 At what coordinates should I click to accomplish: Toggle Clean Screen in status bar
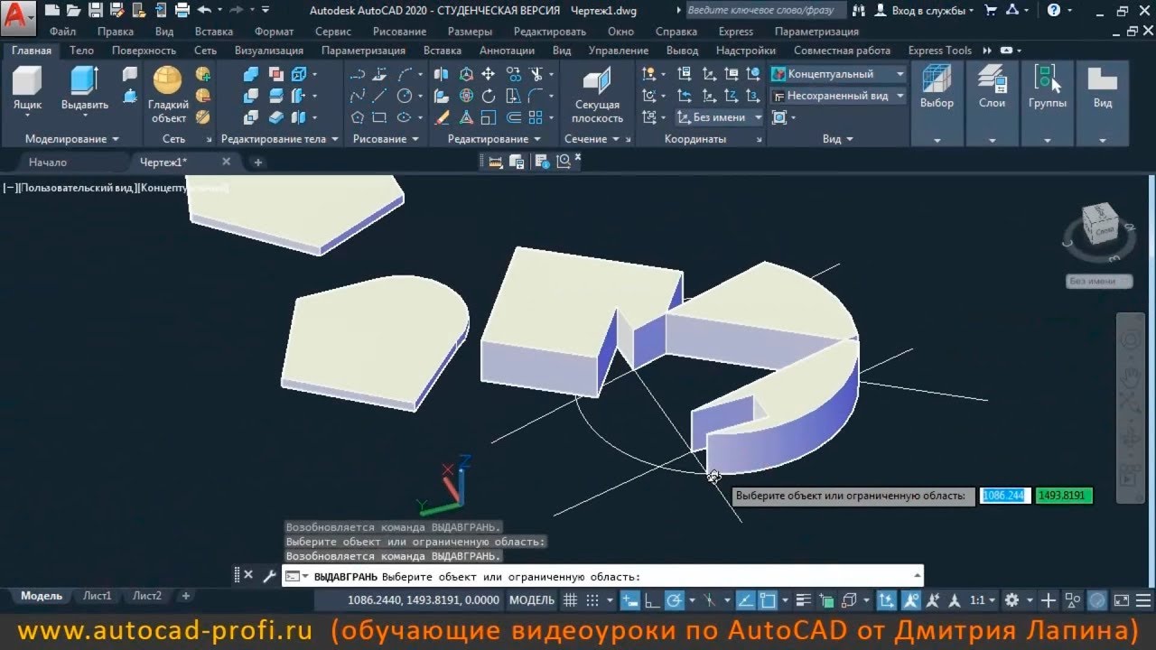[1121, 599]
